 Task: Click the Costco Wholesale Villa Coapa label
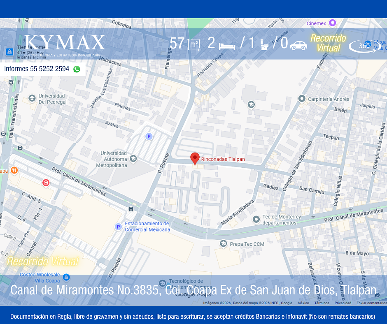(40, 278)
